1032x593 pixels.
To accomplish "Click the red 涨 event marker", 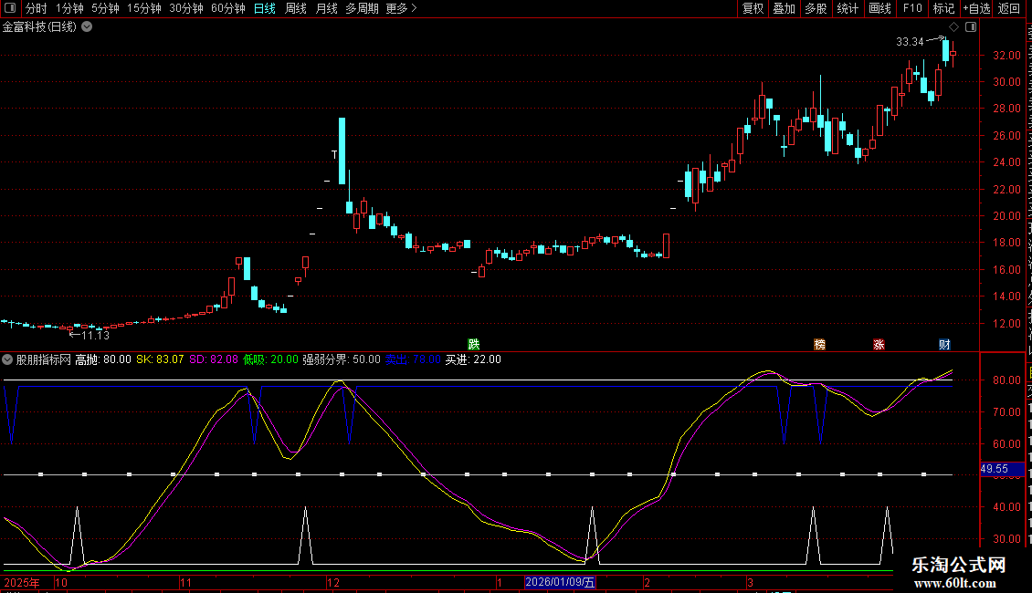I will click(879, 345).
